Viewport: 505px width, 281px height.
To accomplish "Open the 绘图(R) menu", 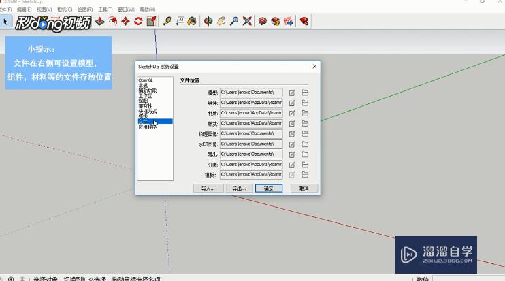I will (84, 10).
